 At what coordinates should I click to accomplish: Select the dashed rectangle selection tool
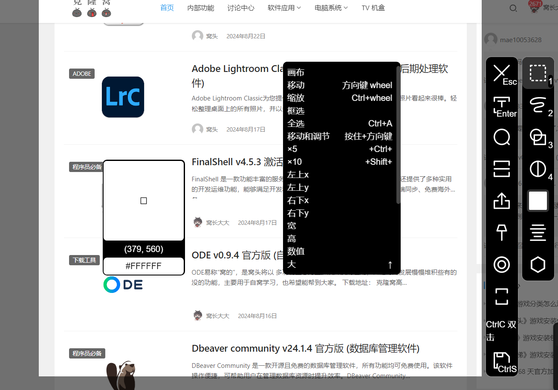click(x=538, y=73)
